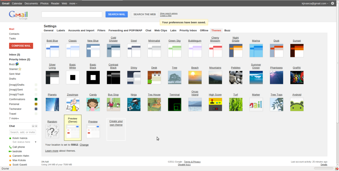Go to Forwarding and POP/IMAP tab

pyautogui.click(x=125, y=30)
